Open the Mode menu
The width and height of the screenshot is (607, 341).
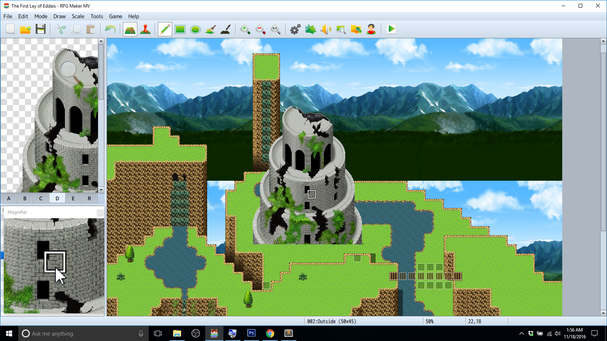(x=41, y=16)
